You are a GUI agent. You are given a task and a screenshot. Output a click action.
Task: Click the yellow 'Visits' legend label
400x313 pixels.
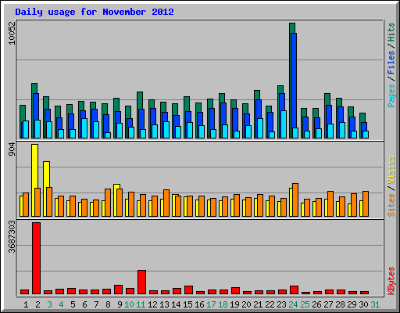(391, 171)
